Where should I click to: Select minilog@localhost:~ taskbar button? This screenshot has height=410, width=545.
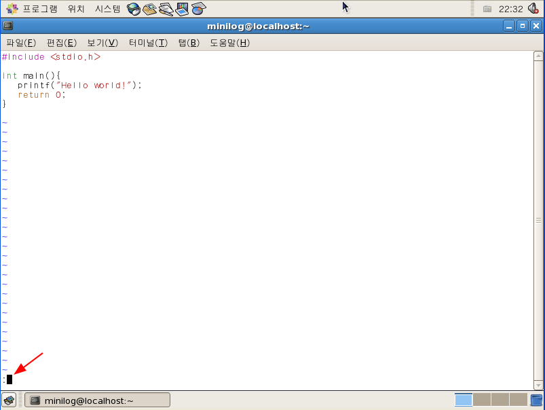[x=97, y=400]
